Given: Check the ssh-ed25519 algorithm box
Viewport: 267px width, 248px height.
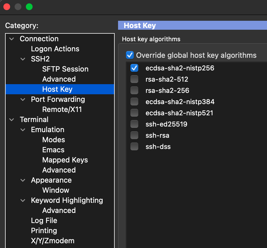Looking at the screenshot, I should pyautogui.click(x=134, y=124).
